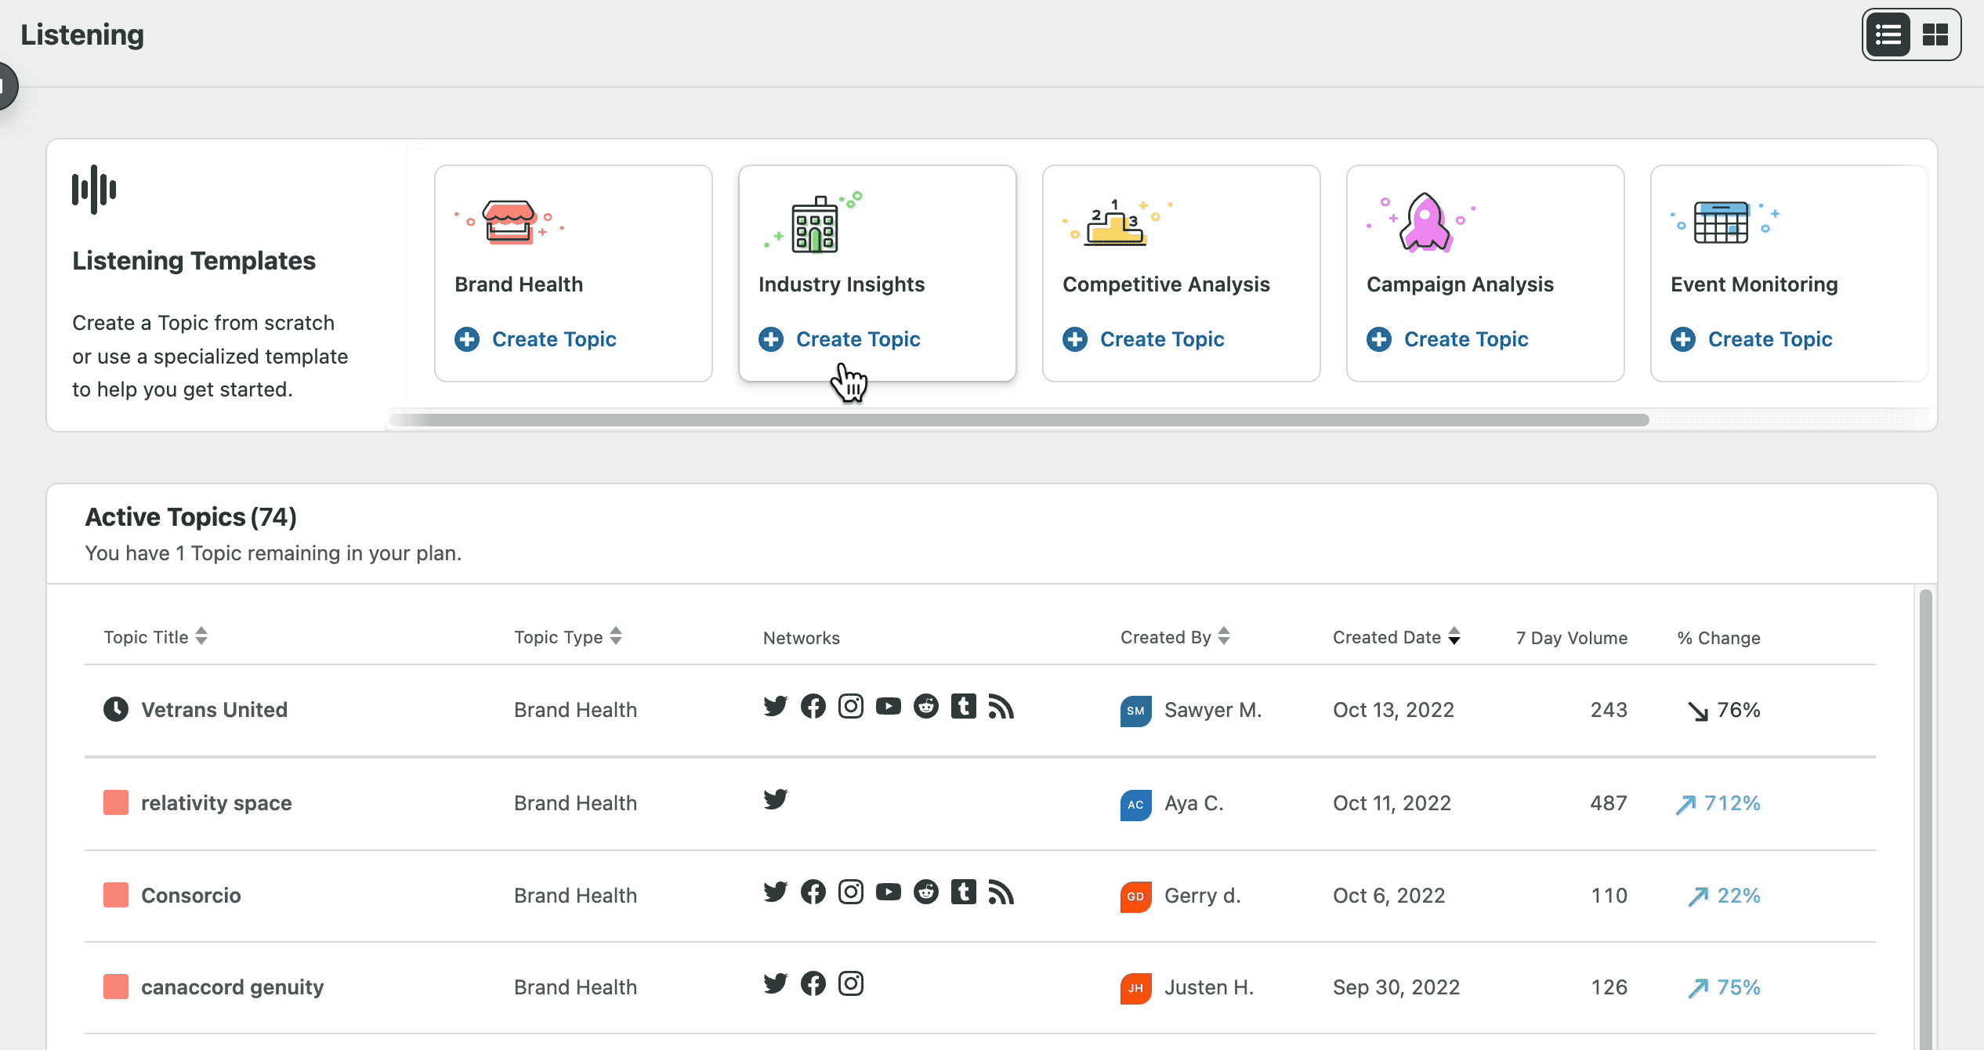Click Instagram icon in canaccord genuity row
This screenshot has height=1050, width=1984.
tap(851, 983)
